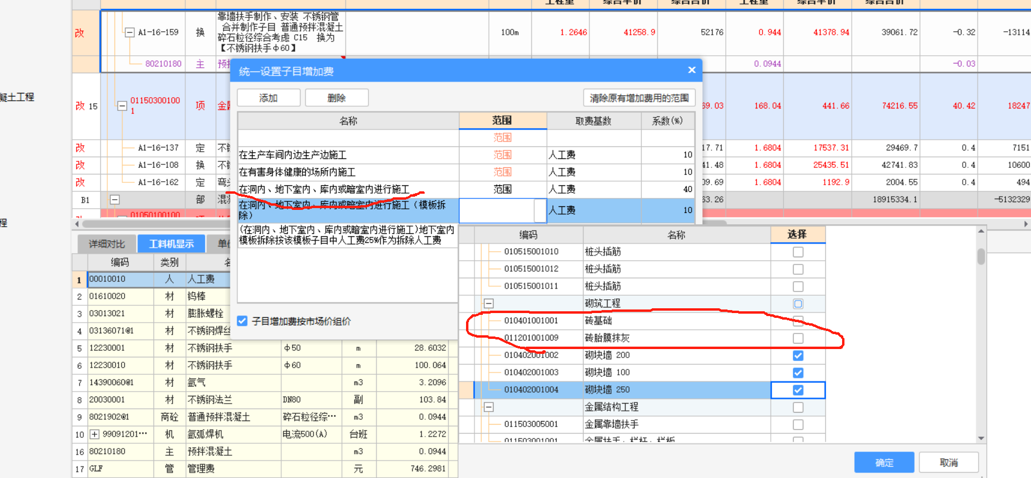Toggle the 金属结构工程 group checkbox
Screen dimensions: 1031x478
pos(798,407)
